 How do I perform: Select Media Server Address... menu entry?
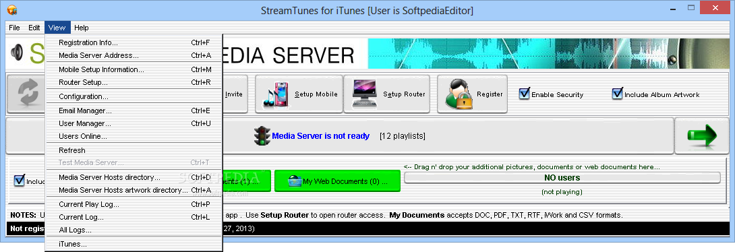tap(134, 55)
